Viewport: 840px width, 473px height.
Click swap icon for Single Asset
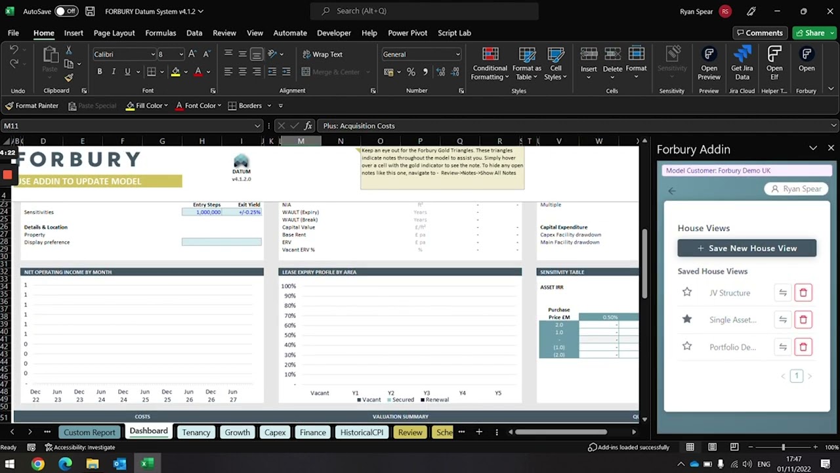point(782,320)
